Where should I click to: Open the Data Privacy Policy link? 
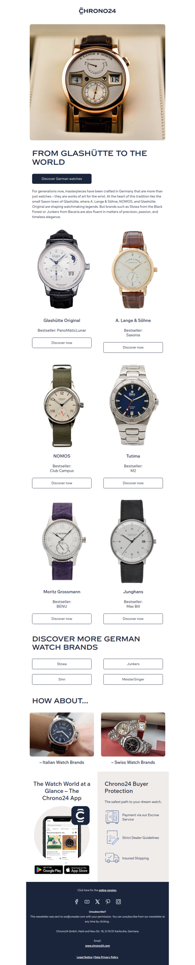tap(106, 957)
